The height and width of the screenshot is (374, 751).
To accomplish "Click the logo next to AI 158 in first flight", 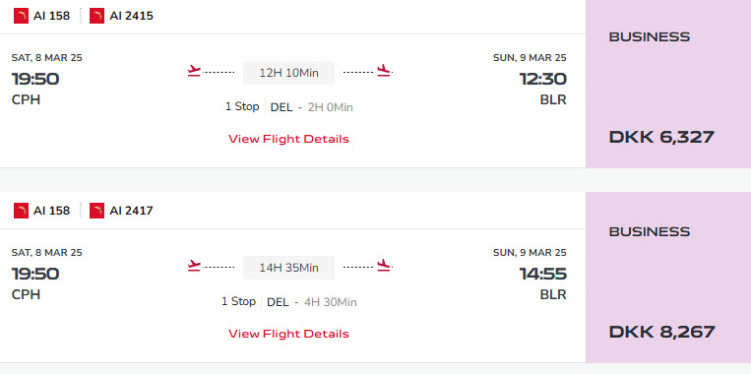I will (x=21, y=16).
